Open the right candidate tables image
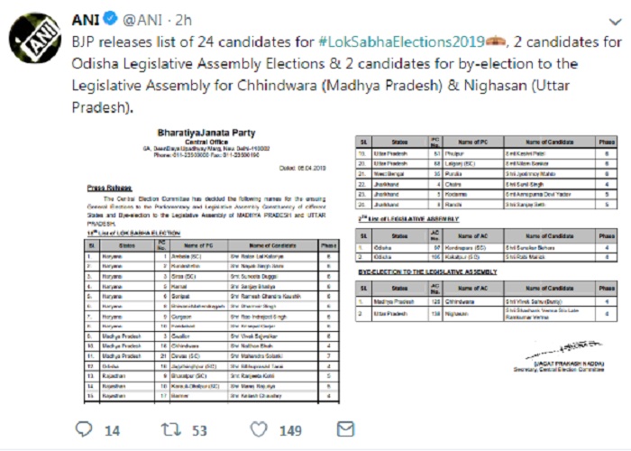631x451 pixels. 486,253
